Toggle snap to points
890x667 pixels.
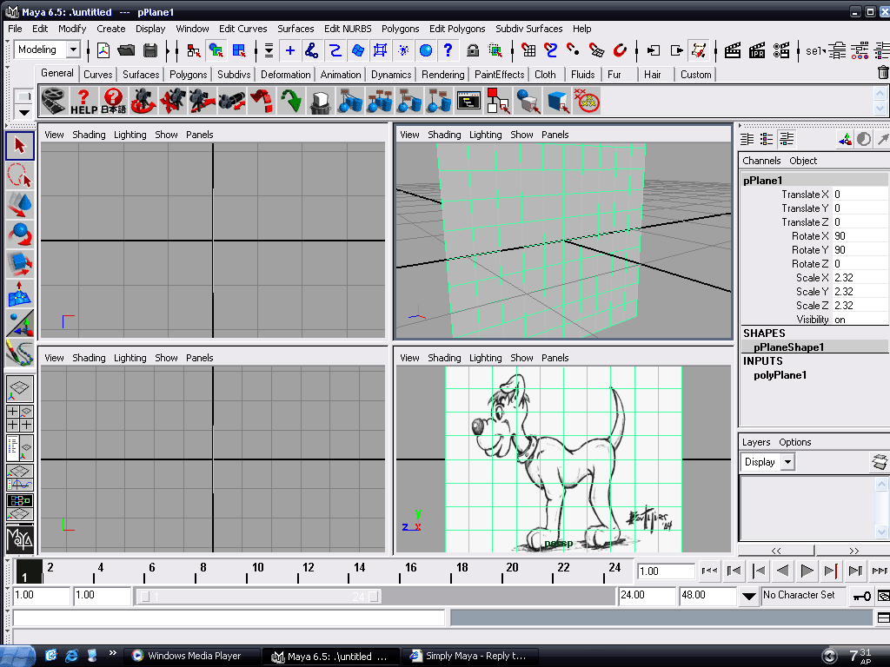(574, 50)
